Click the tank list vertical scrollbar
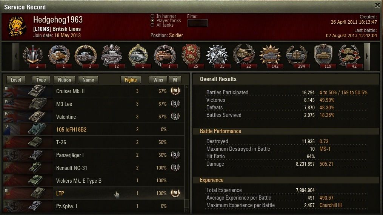The width and height of the screenshot is (383, 215). [187, 148]
